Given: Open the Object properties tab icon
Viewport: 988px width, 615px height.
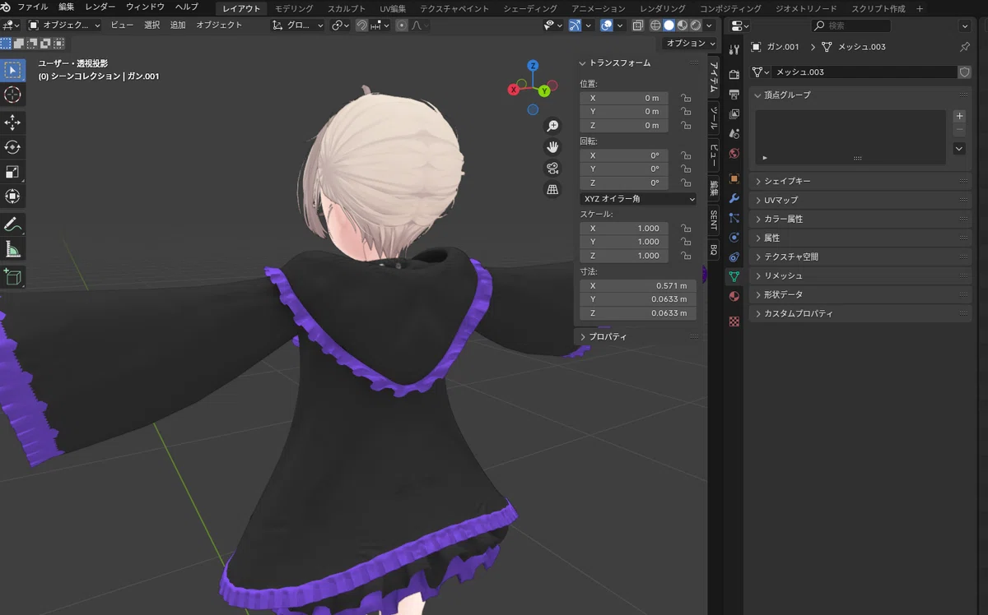Looking at the screenshot, I should (x=734, y=178).
